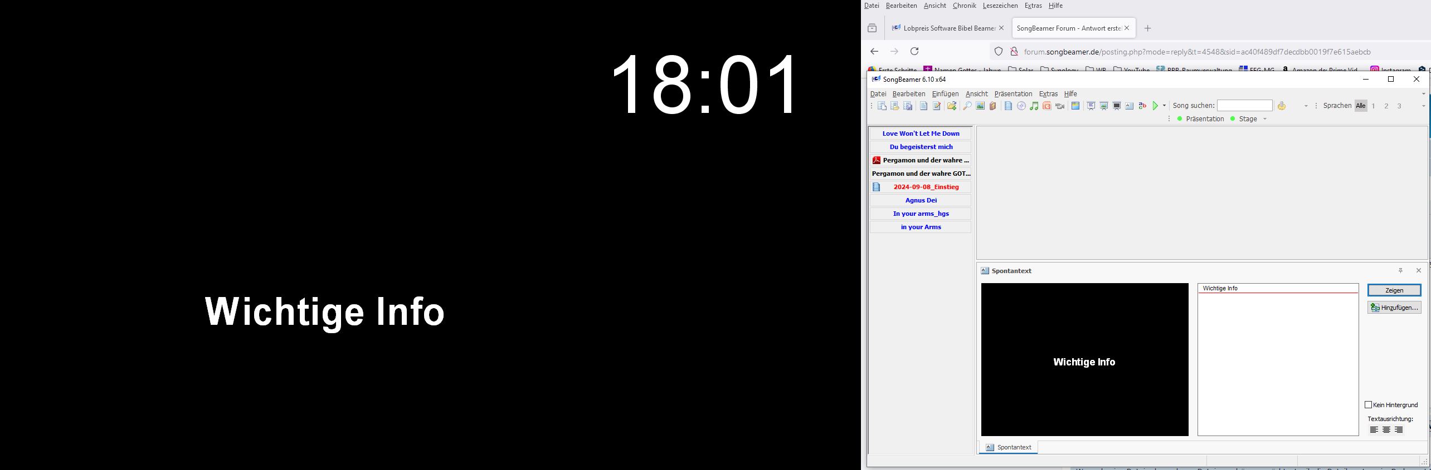Set text alignment to center
This screenshot has height=470, width=1431.
(x=1386, y=429)
